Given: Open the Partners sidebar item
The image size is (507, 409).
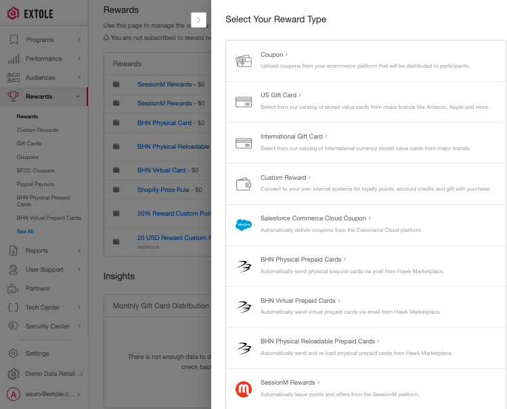Looking at the screenshot, I should (37, 288).
